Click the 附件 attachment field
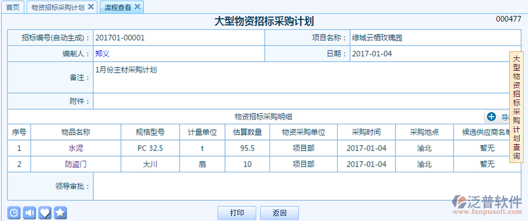This screenshot has height=221, width=528. pyautogui.click(x=307, y=101)
